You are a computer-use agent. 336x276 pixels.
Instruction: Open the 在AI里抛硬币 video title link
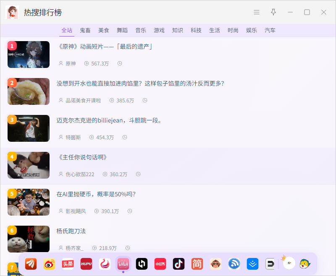click(x=96, y=194)
